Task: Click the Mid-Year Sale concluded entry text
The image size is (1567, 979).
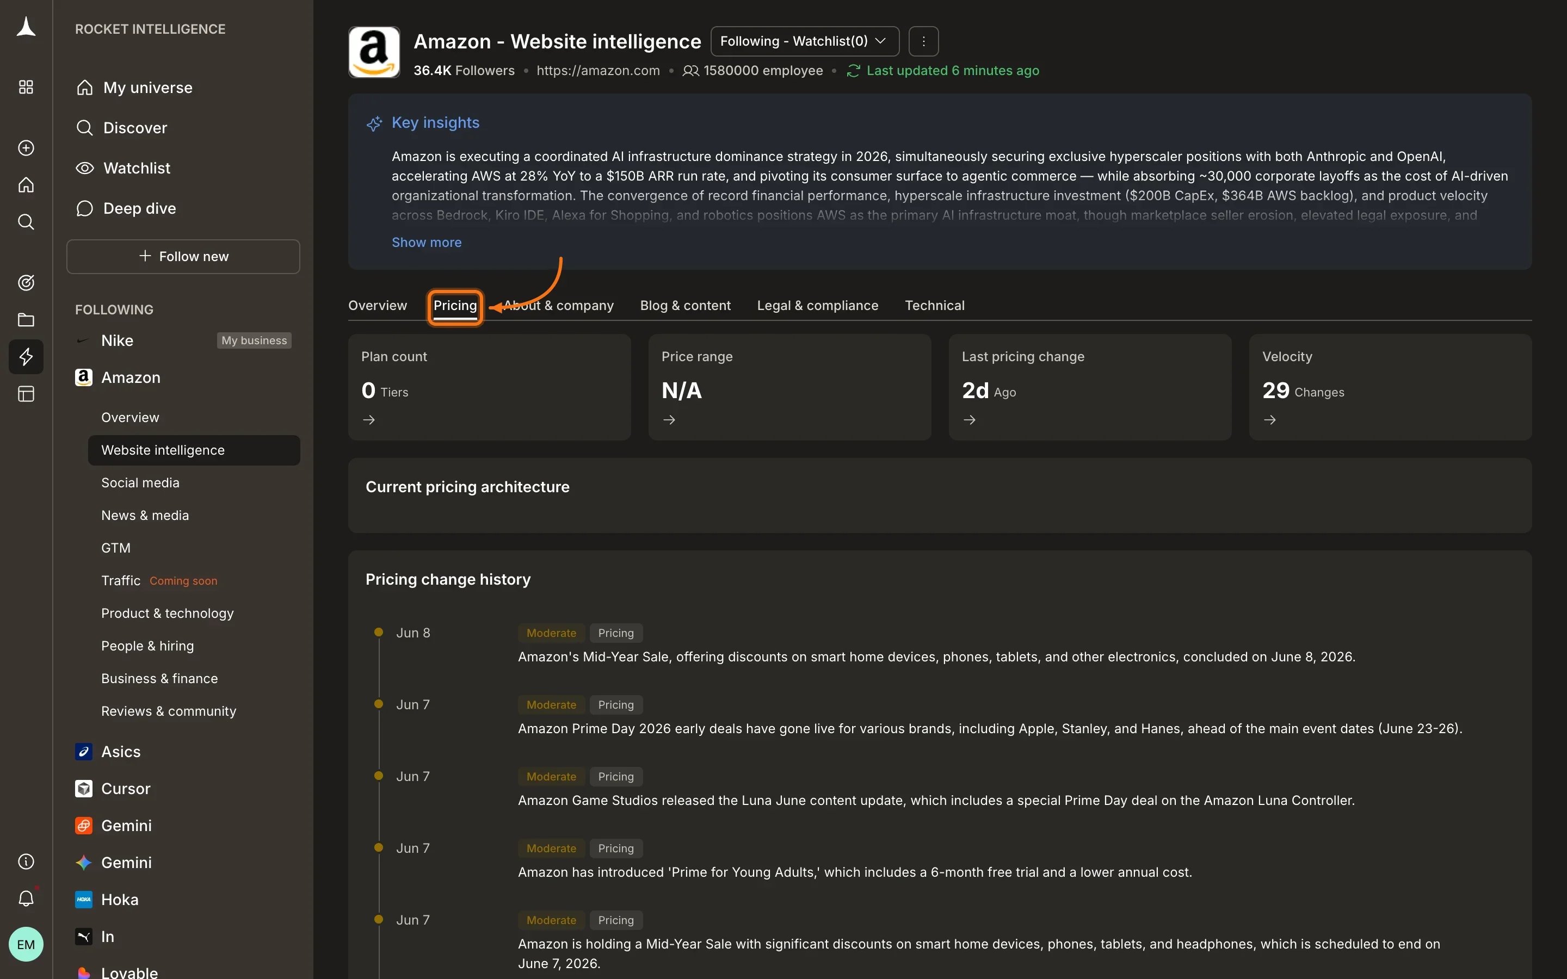Action: [936, 657]
